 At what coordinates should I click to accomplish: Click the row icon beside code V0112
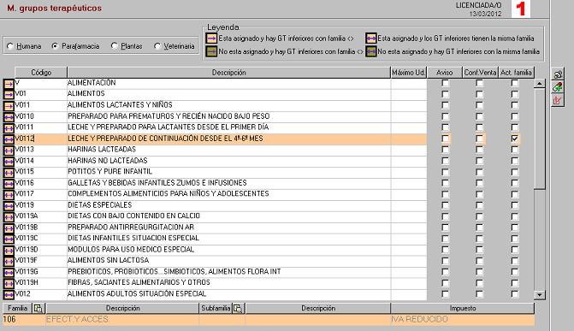click(x=9, y=139)
